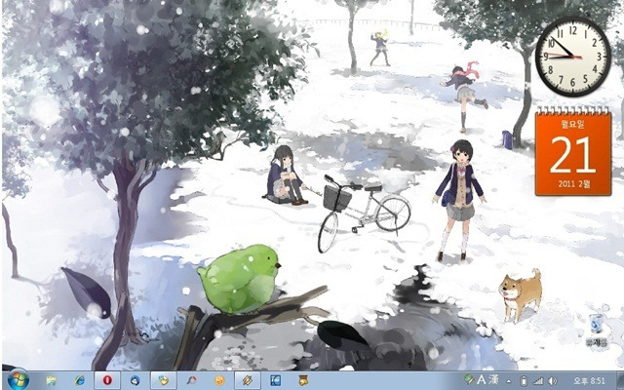Open the network signal tray icon
This screenshot has width=624, height=390.
point(538,381)
